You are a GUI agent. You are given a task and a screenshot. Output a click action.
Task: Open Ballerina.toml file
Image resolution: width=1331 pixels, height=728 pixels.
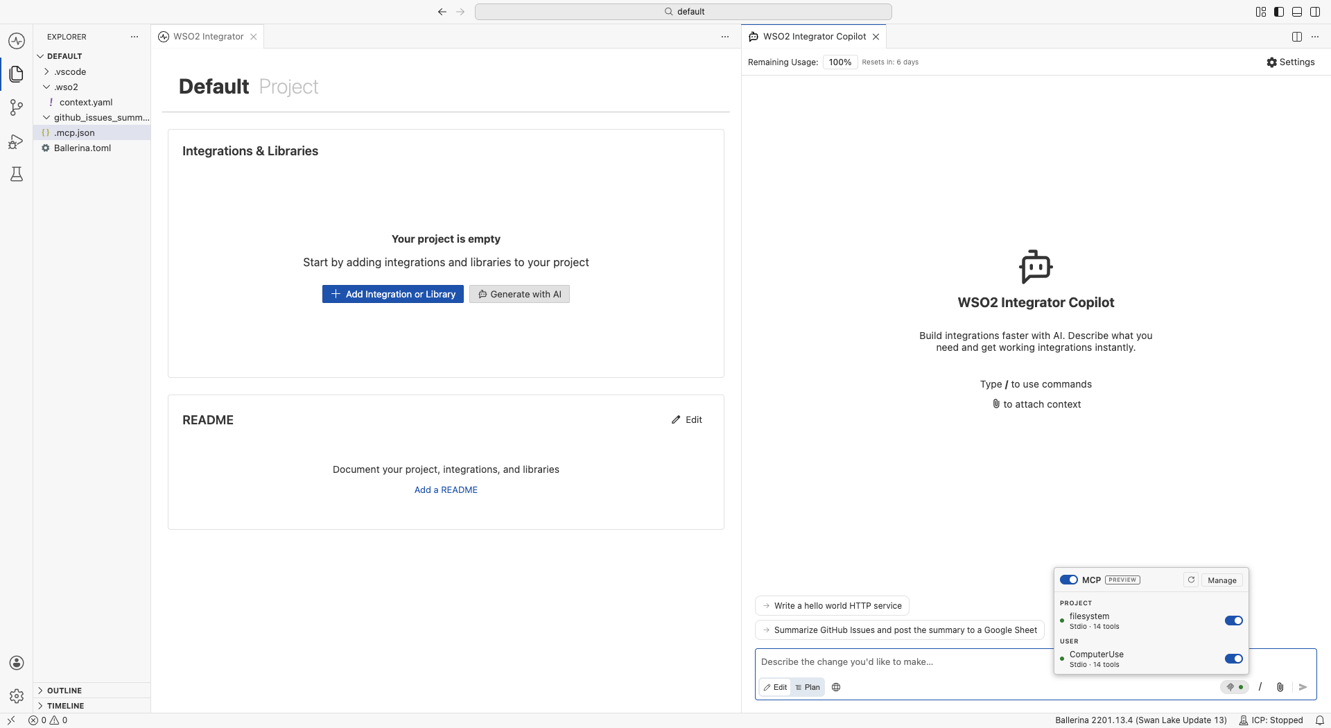[x=92, y=148]
